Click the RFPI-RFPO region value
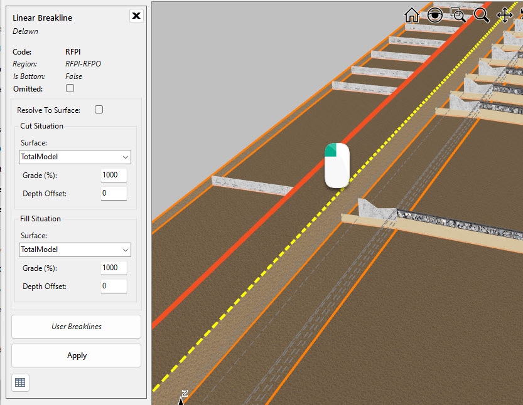 (83, 64)
